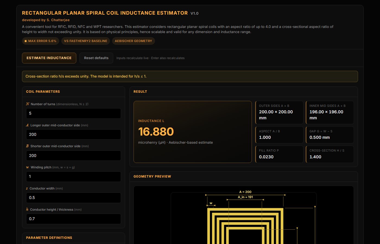Viewport: 380px width, 244px height.
Task: Click the Gap G value 0.500 mm
Action: coord(319,137)
